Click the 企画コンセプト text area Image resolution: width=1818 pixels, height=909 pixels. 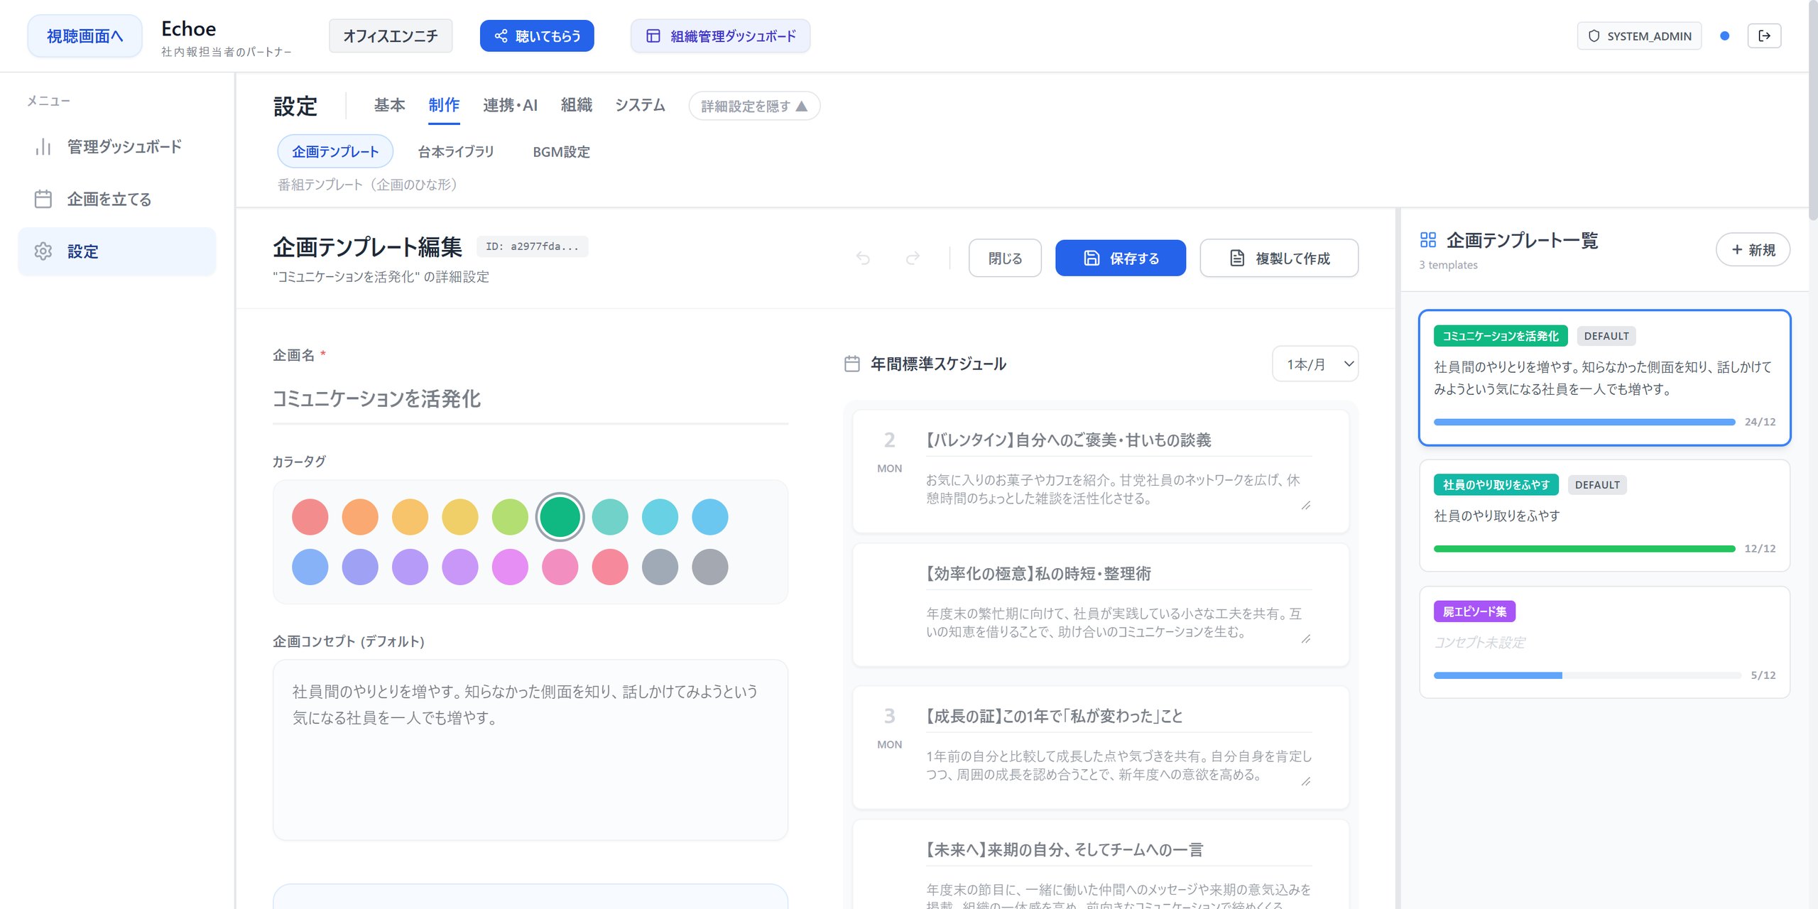click(530, 750)
